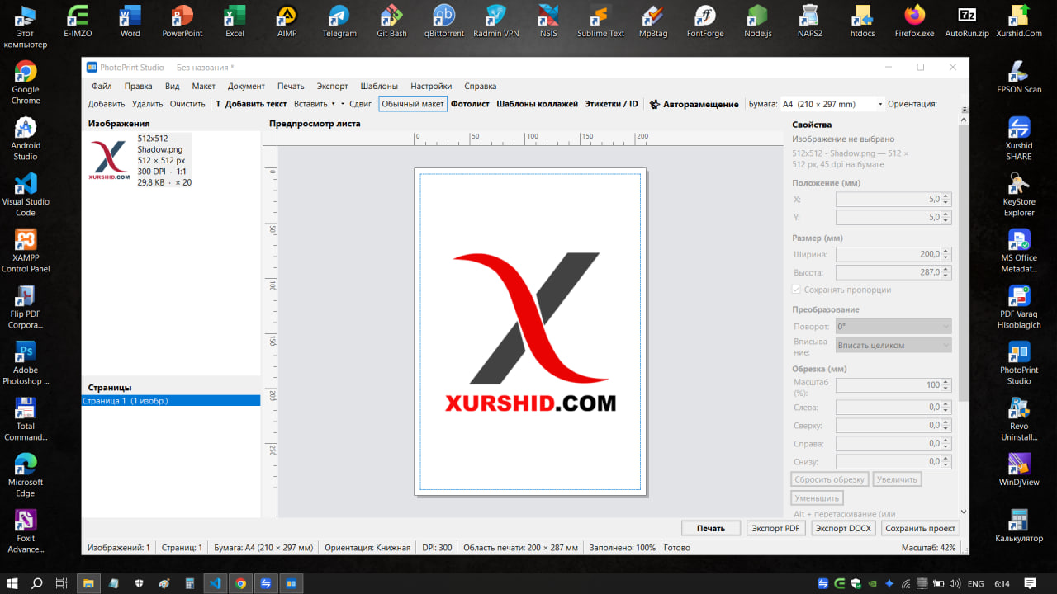Open Калькулятор desktop icon
Viewport: 1057px width, 594px height.
click(1019, 526)
